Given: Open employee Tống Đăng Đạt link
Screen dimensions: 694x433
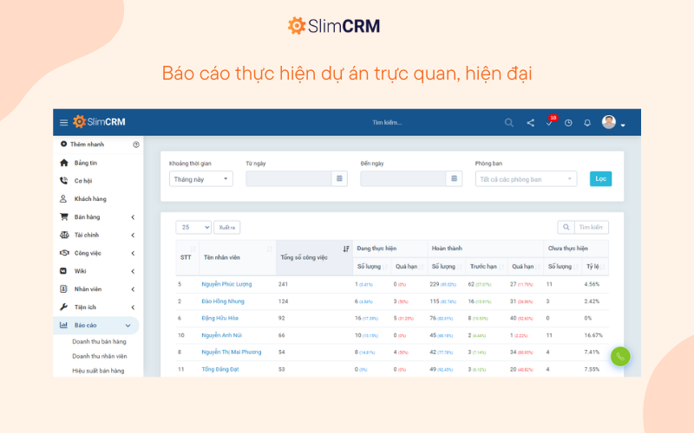Looking at the screenshot, I should point(220,370).
